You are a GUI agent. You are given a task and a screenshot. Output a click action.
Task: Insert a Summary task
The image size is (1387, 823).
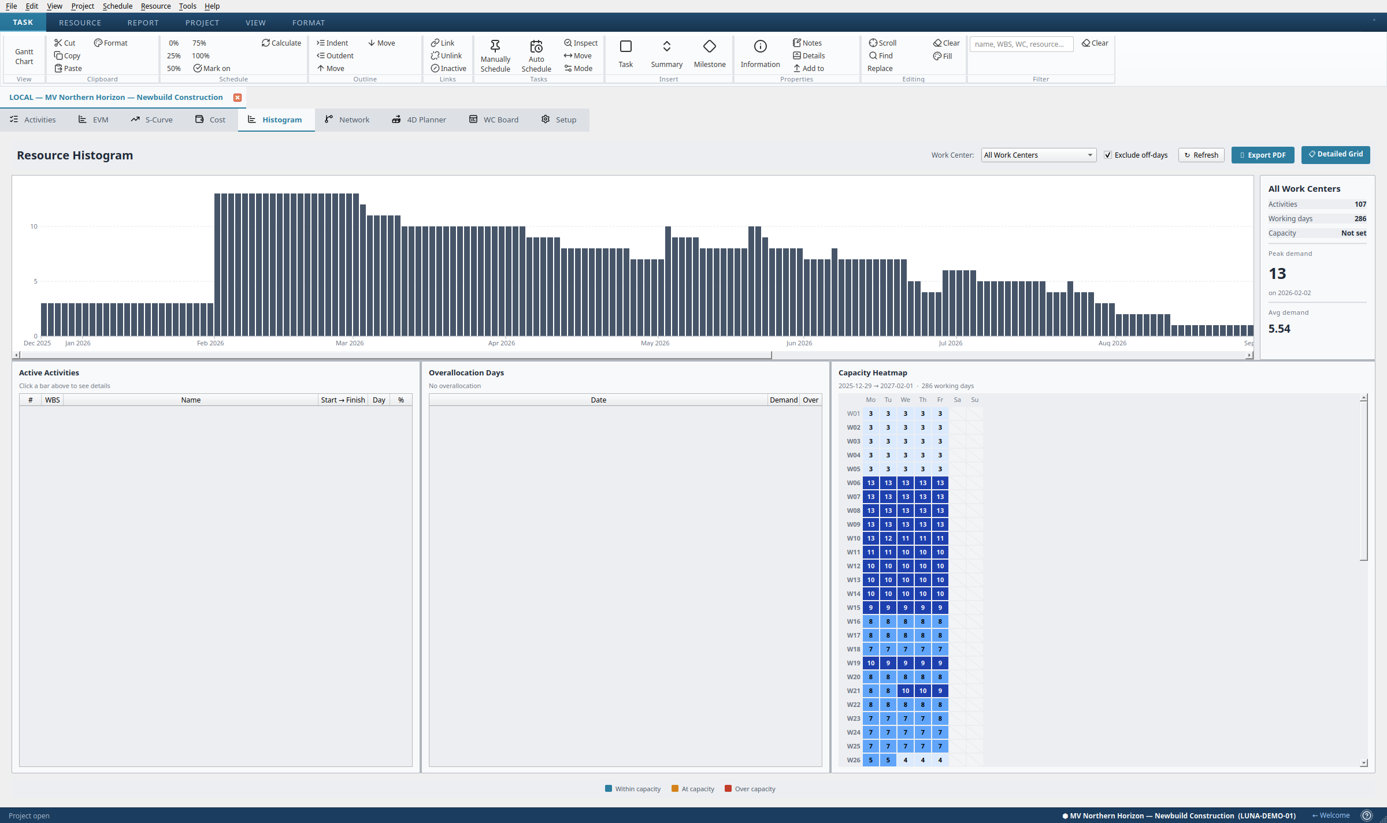point(666,53)
